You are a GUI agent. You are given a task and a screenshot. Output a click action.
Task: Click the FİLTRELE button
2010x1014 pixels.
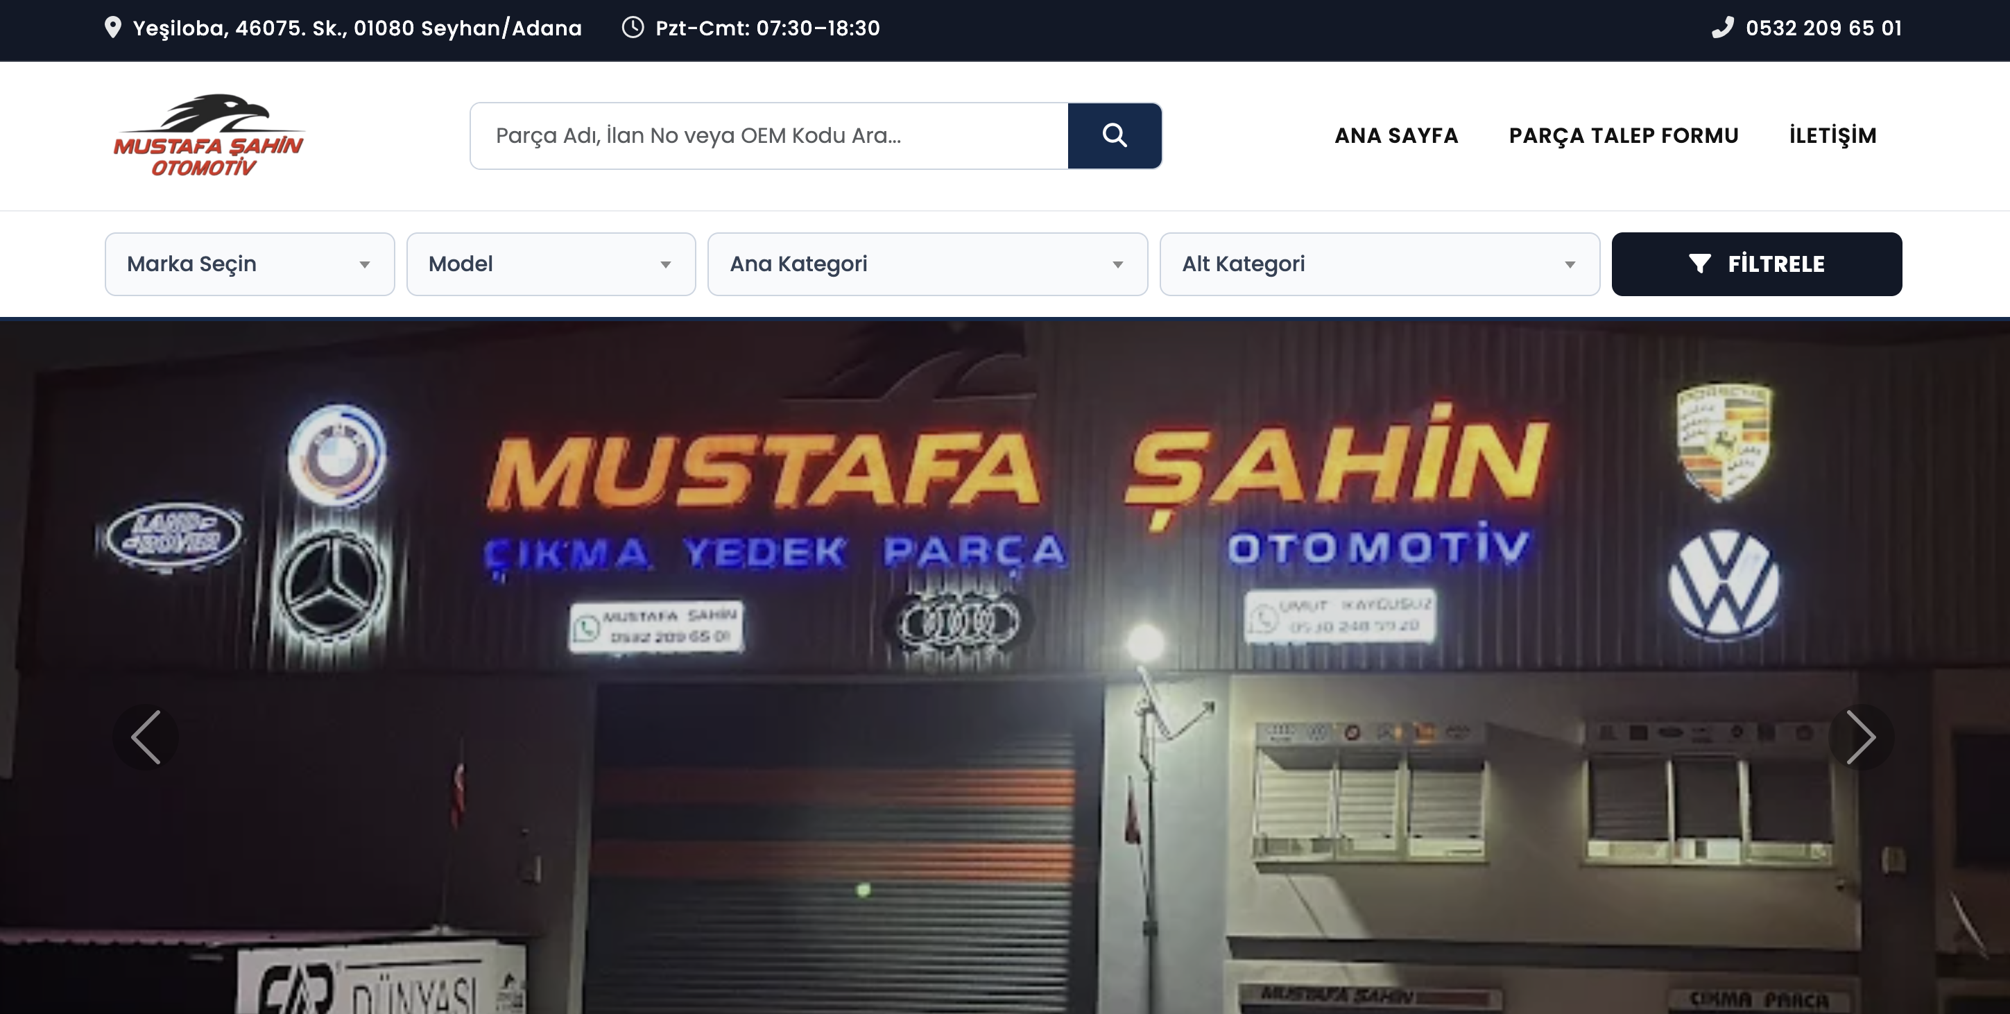click(1756, 264)
